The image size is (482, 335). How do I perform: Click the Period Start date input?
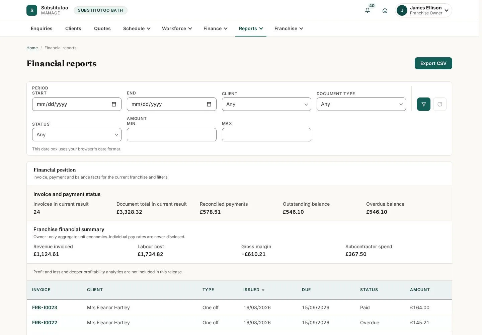(x=77, y=104)
